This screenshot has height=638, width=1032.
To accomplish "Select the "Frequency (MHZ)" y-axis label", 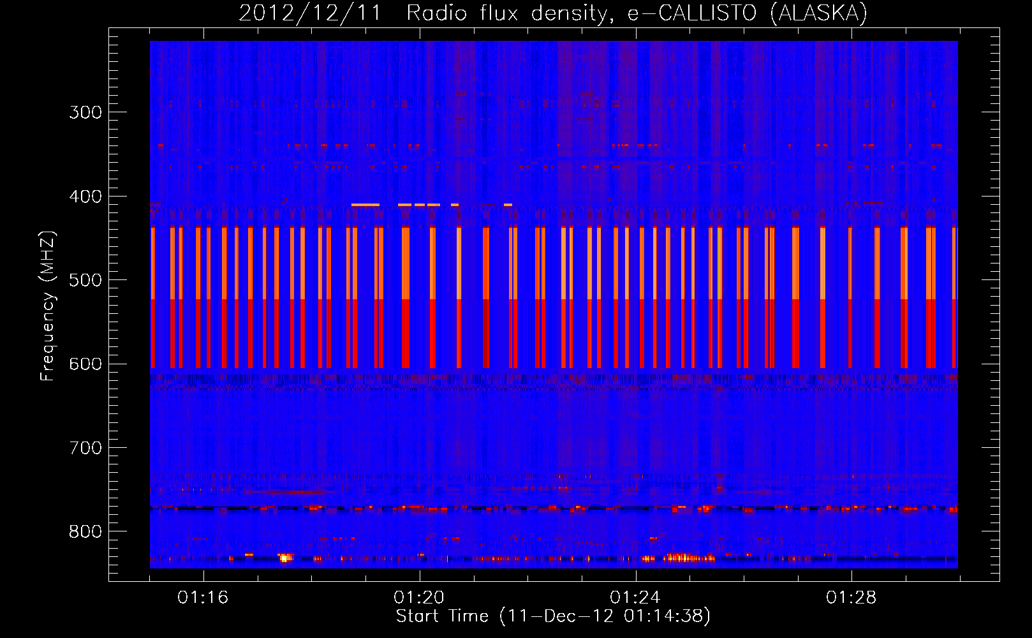I will pos(48,306).
